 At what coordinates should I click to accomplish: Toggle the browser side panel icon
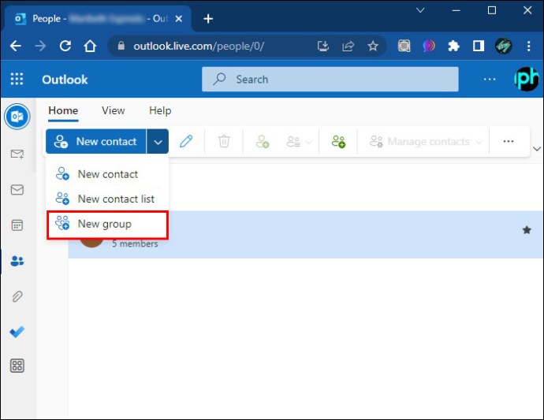click(479, 46)
